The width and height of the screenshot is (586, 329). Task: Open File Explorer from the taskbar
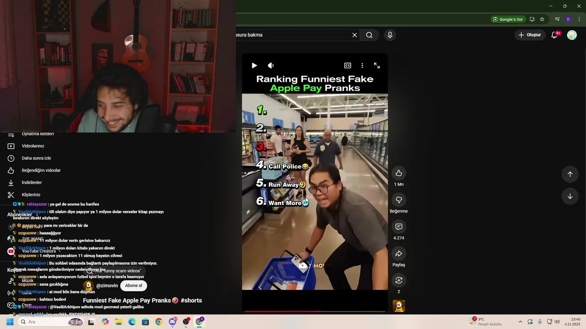(x=119, y=322)
